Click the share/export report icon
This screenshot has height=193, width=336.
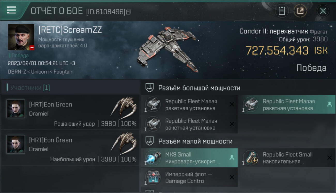click(300, 11)
